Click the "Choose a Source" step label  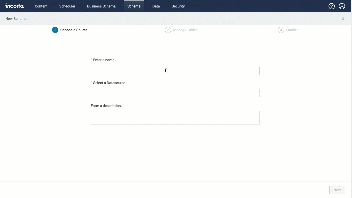[74, 30]
